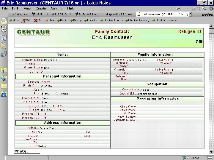Click the Cell Phone field label
This screenshot has height=160, width=214.
pyautogui.click(x=129, y=113)
